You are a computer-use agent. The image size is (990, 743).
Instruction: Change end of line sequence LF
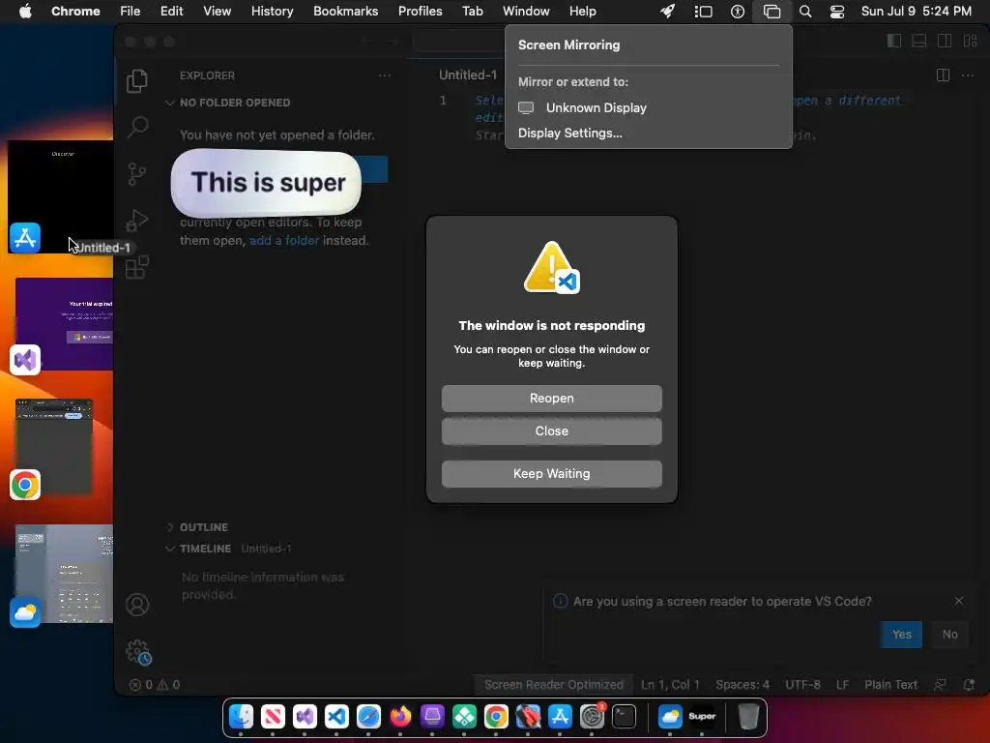[x=842, y=684]
